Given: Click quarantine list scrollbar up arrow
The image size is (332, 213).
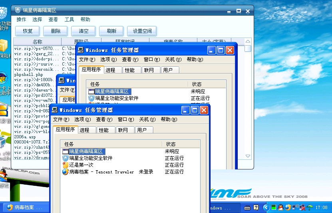Looking at the screenshot, I should 248,42.
